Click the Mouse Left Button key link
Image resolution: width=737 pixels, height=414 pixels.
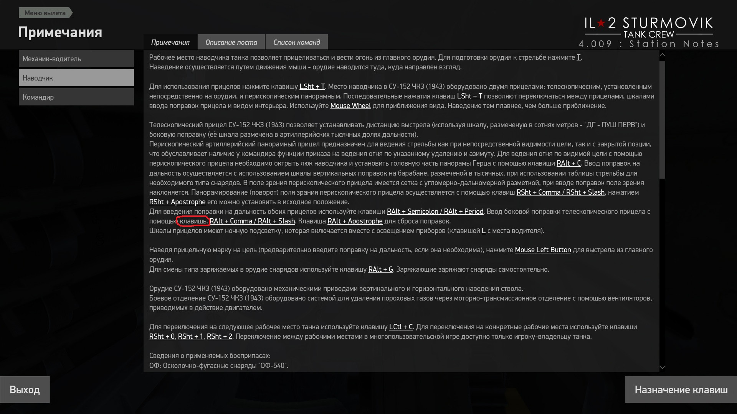click(x=543, y=250)
